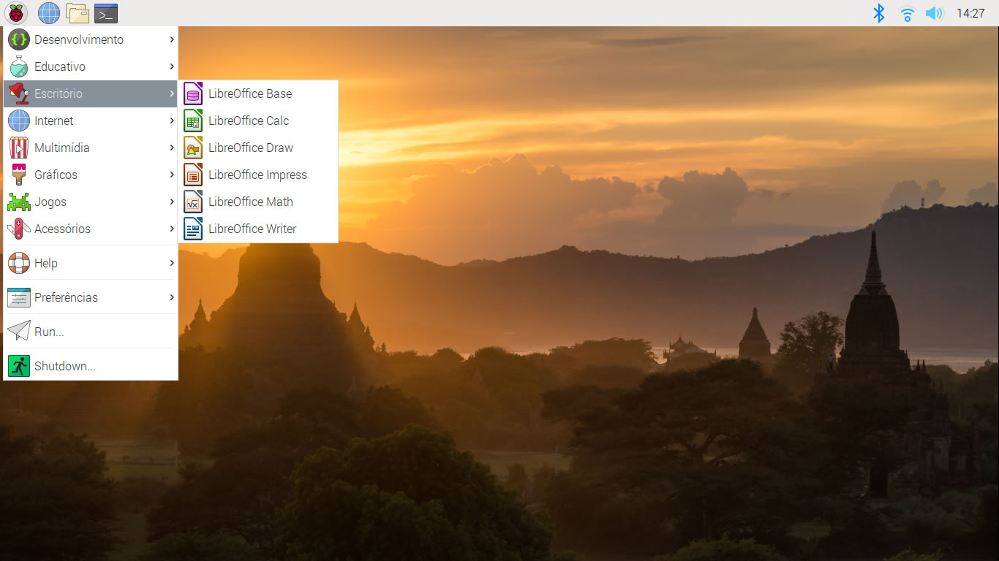
Task: Click the LibreOffice Impress presentation icon
Action: (x=193, y=175)
